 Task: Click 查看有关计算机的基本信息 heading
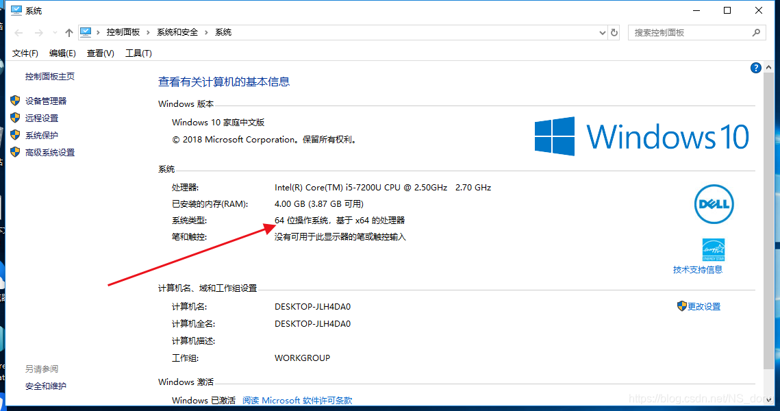pyautogui.click(x=224, y=82)
